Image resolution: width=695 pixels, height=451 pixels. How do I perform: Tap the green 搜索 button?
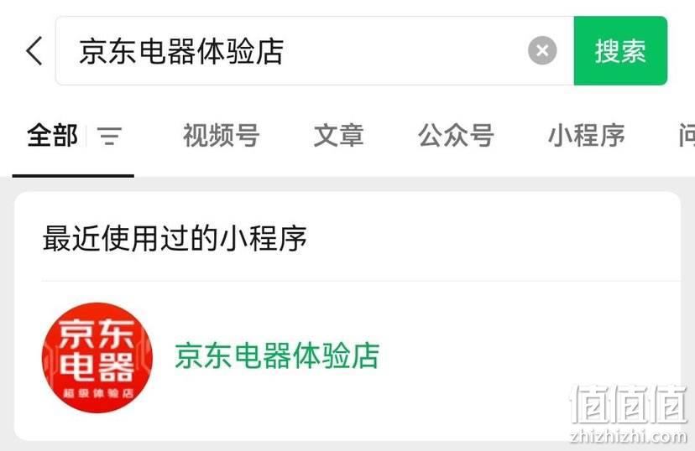620,51
